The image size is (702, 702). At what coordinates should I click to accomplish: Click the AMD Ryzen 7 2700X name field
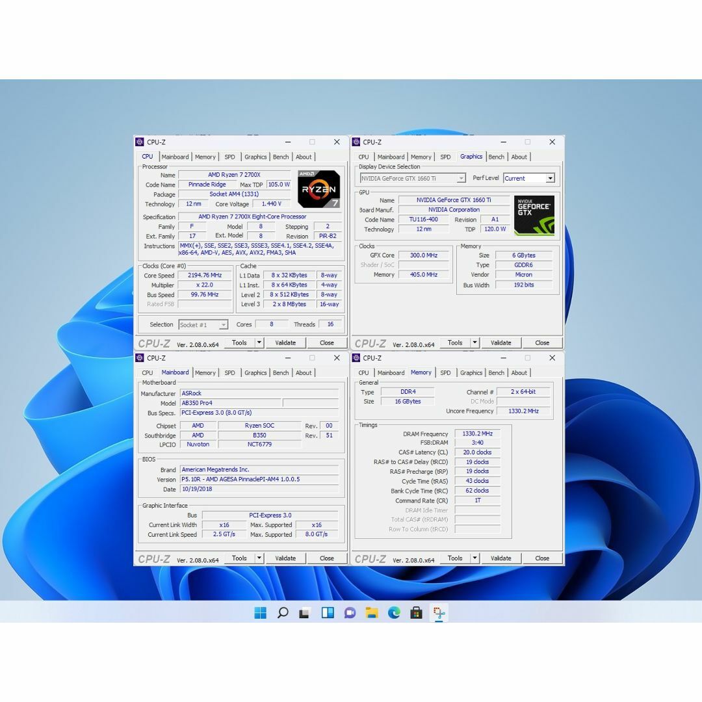pos(234,175)
